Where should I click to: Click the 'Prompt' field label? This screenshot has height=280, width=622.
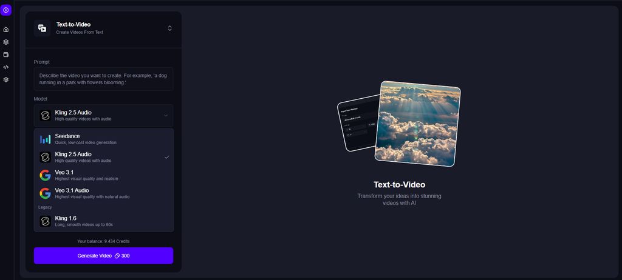(x=42, y=62)
